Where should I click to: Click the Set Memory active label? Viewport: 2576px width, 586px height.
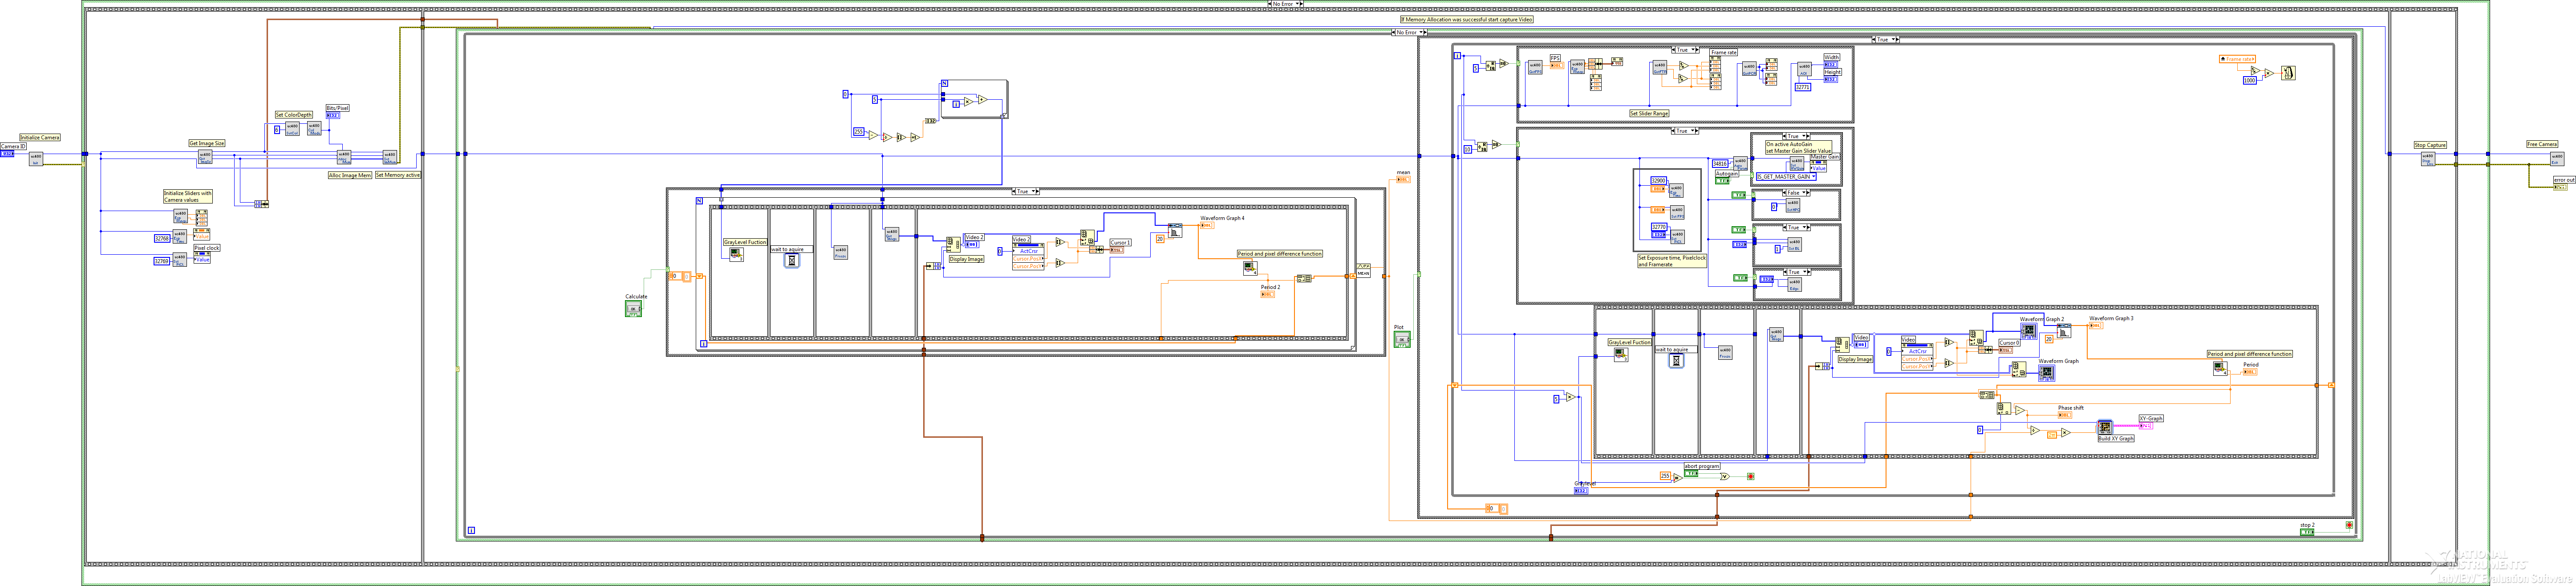click(398, 175)
